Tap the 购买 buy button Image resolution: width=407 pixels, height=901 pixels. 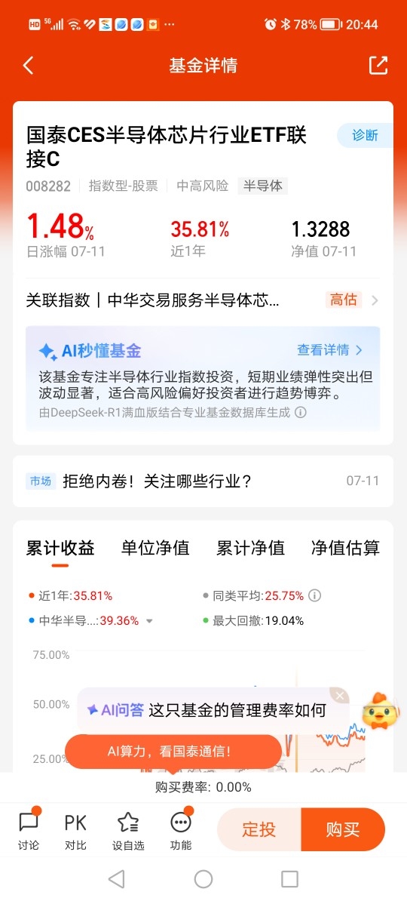(x=343, y=830)
